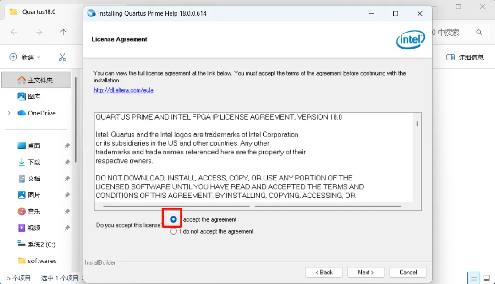Maximize the File Explorer window

coord(458,6)
